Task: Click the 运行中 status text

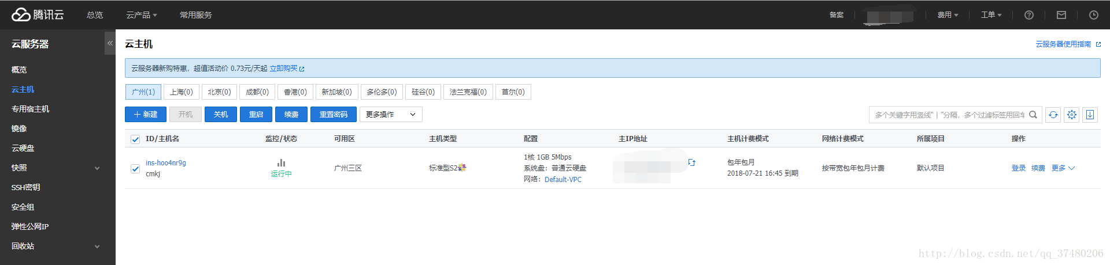Action: [x=282, y=174]
